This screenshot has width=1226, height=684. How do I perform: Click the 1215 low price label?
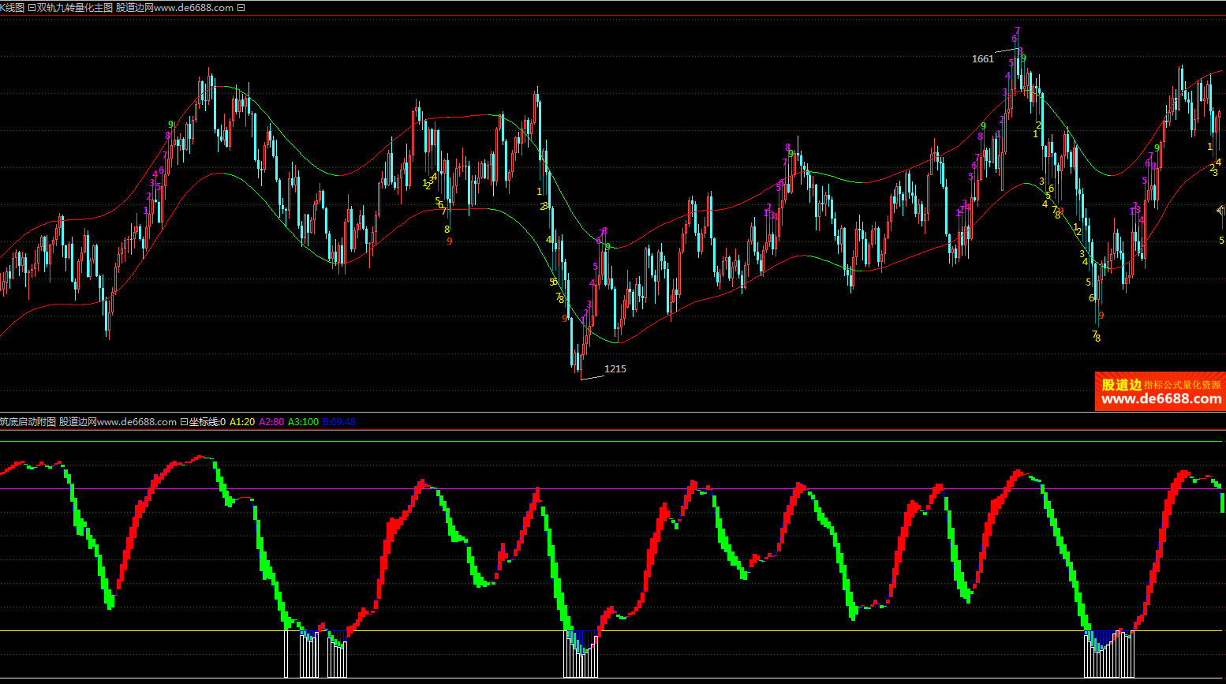[x=615, y=369]
